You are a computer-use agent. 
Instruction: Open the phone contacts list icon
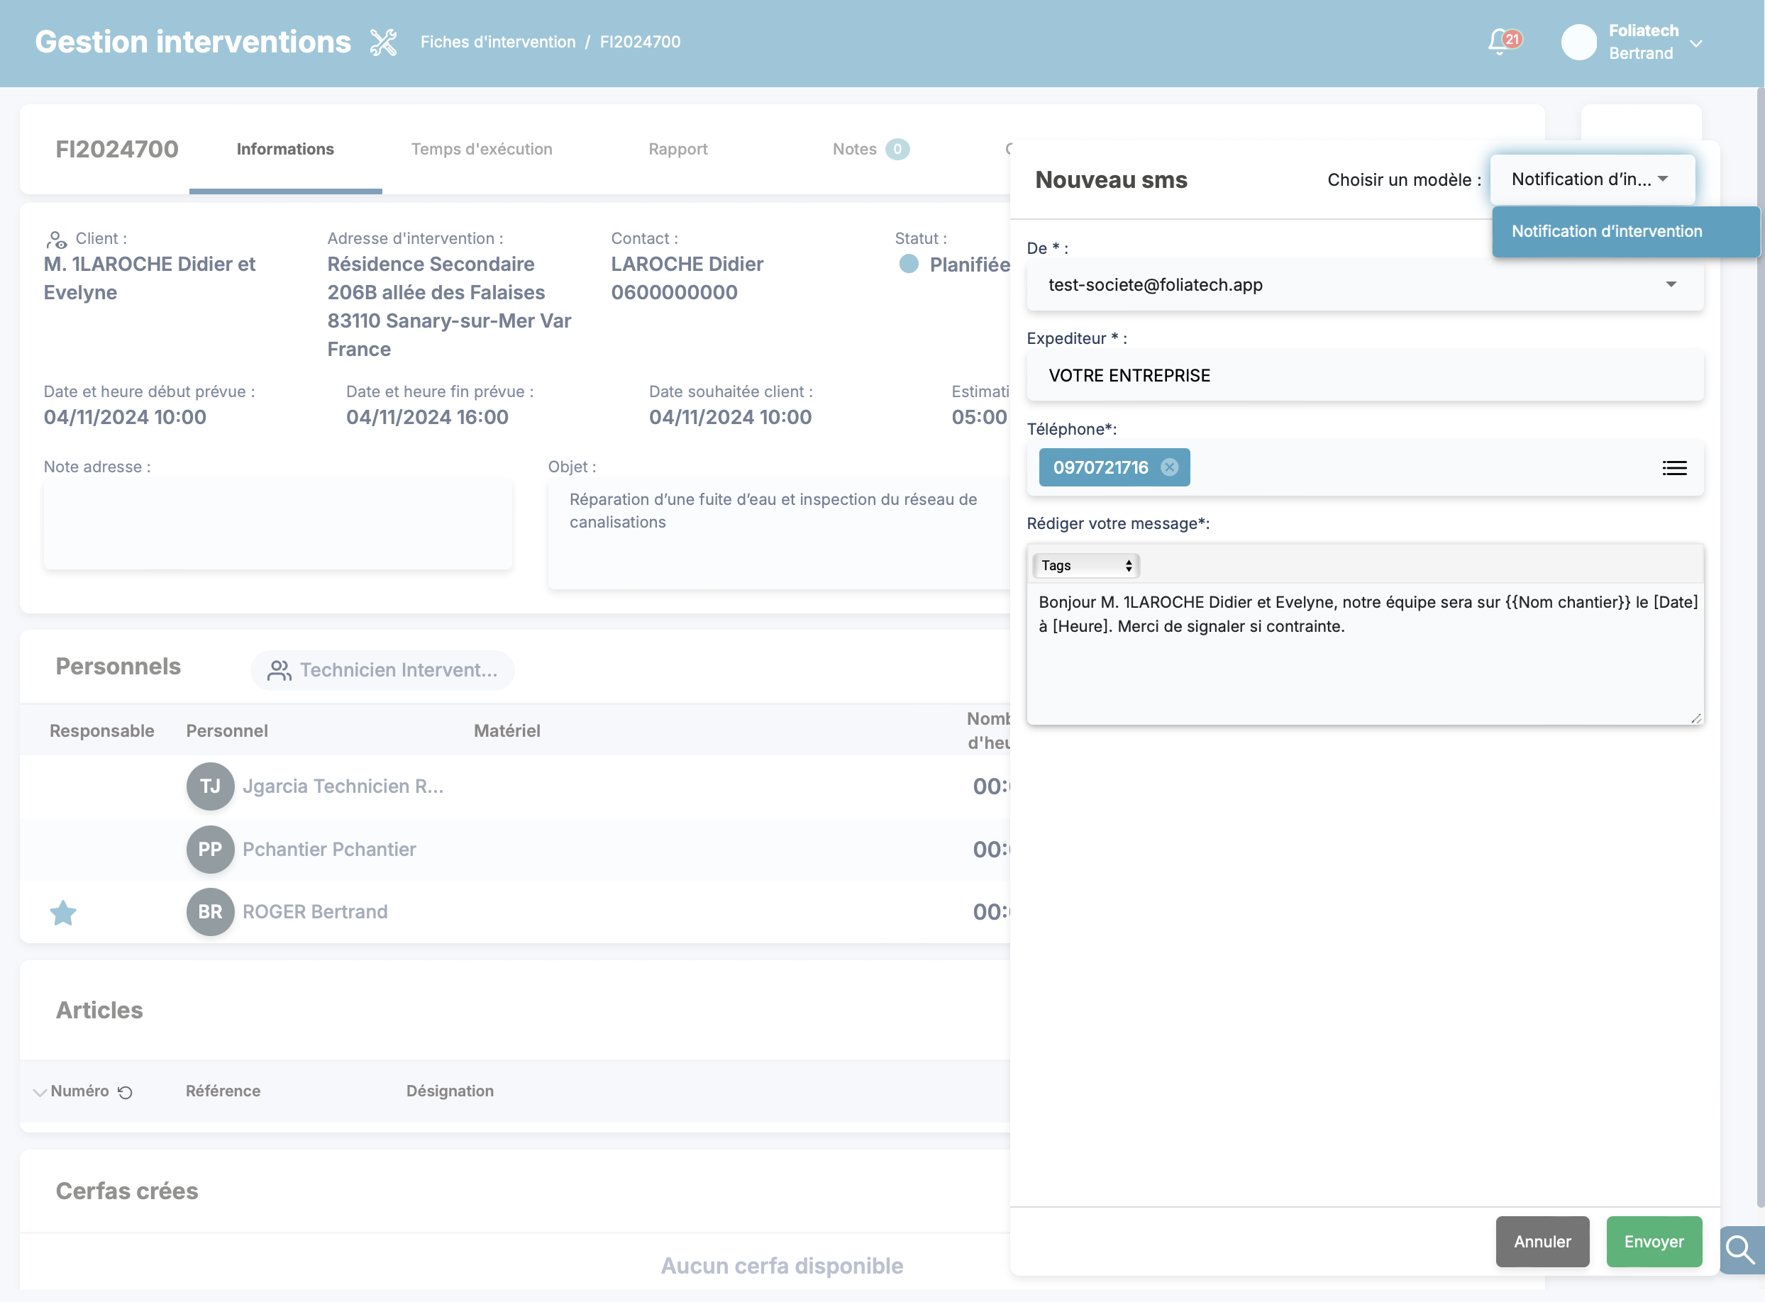pyautogui.click(x=1673, y=468)
